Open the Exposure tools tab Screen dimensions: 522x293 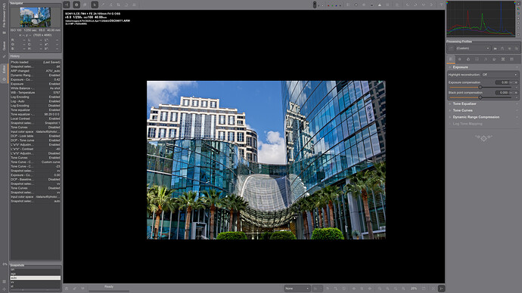[x=451, y=59]
